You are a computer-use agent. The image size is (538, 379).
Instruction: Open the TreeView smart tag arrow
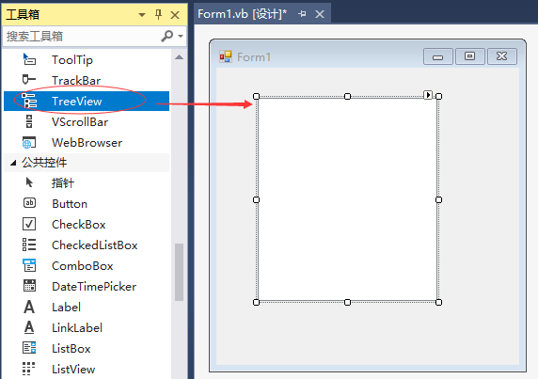[428, 95]
